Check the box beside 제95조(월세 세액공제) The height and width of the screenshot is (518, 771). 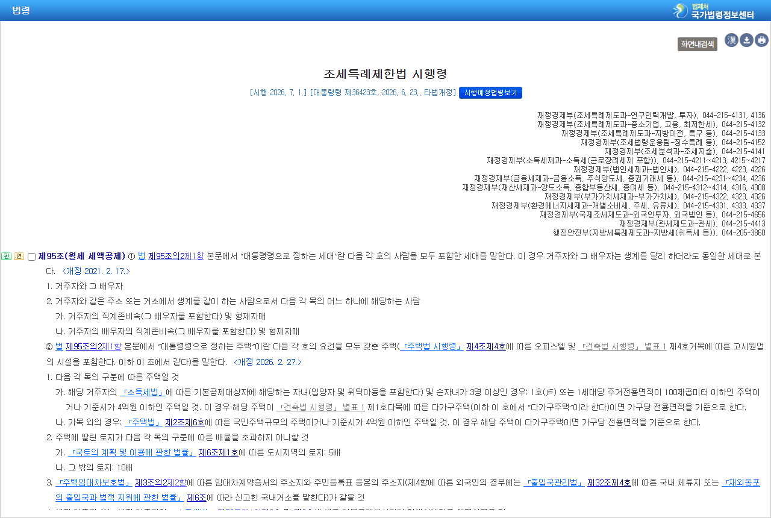pyautogui.click(x=32, y=257)
